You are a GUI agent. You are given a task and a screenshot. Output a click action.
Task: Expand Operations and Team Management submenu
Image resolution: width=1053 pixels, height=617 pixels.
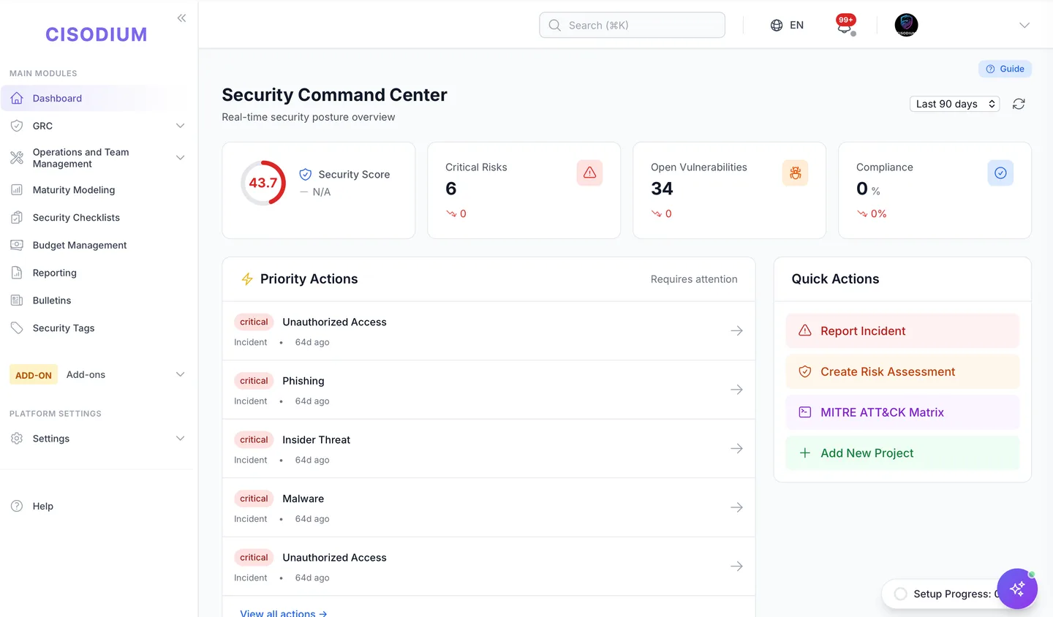[180, 158]
